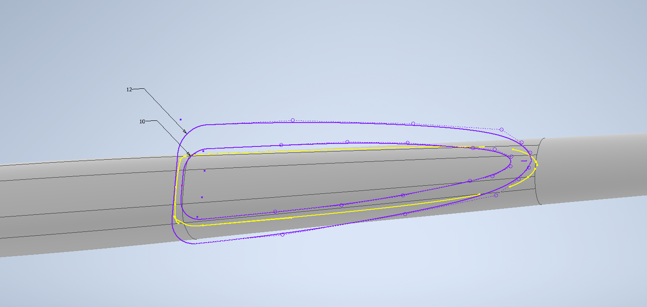Click the short purple dash near the spline tip
Image resolution: width=647 pixels, height=307 pixels.
click(524, 161)
